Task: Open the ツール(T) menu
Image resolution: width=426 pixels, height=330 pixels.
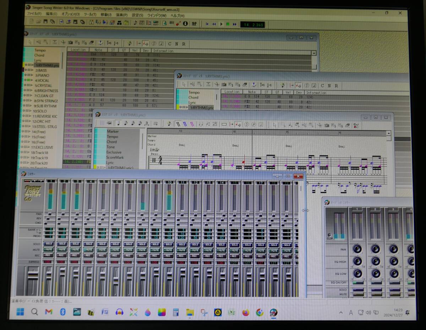Action: click(x=90, y=15)
